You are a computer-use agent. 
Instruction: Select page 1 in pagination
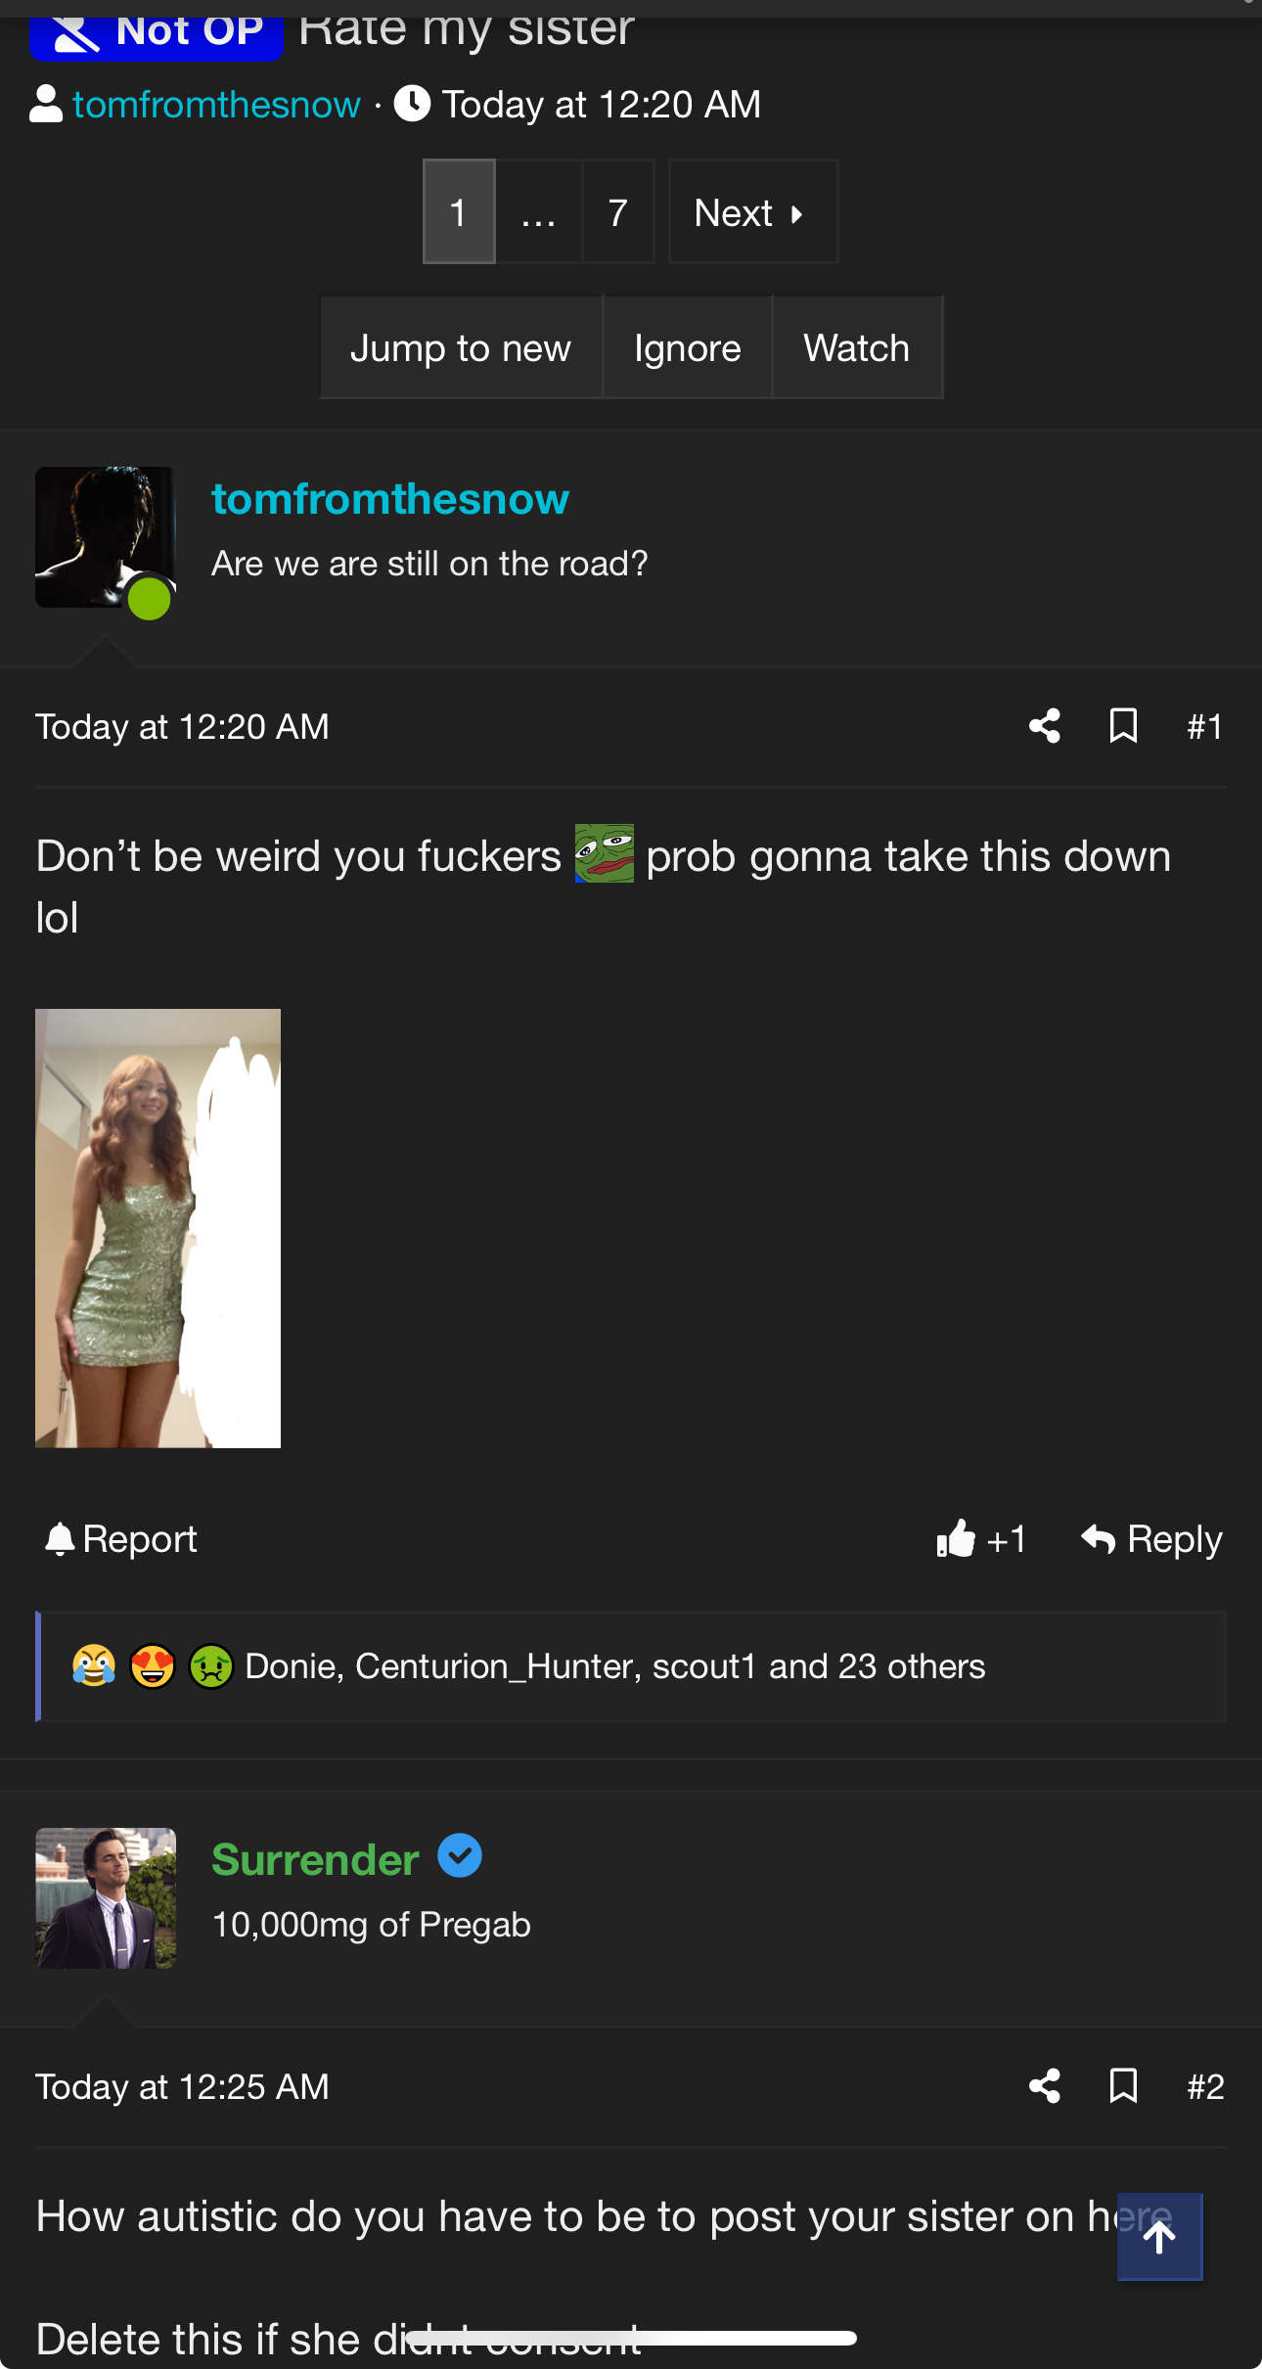459,212
